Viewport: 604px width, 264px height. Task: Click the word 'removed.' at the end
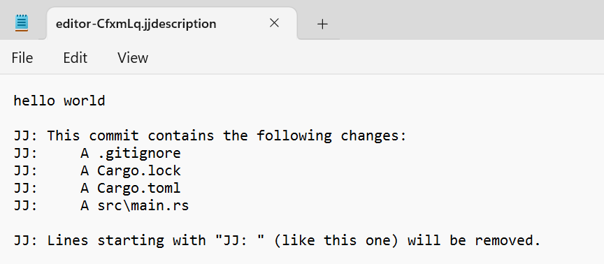coord(508,240)
